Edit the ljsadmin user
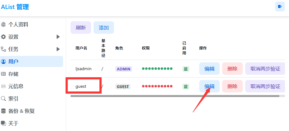The image size is (289, 131). click(x=209, y=69)
